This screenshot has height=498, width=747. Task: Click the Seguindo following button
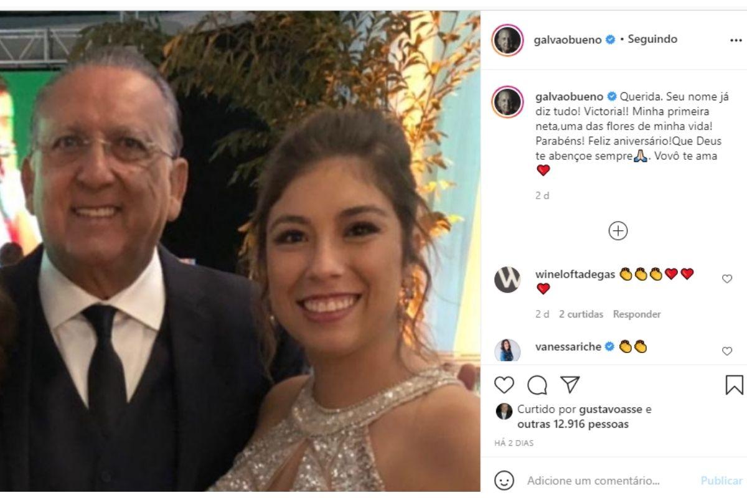point(652,39)
